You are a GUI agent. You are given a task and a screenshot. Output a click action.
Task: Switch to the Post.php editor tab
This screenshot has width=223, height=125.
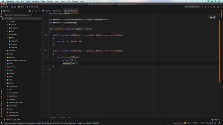pos(58,11)
